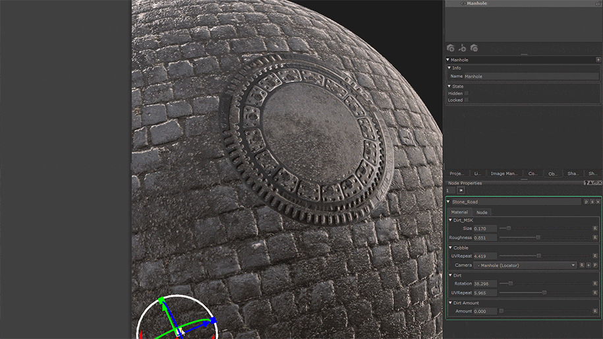
Task: Open the Image Manager tab
Action: 505,173
